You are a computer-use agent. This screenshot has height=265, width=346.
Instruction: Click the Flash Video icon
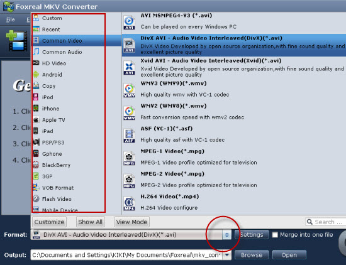coord(36,198)
